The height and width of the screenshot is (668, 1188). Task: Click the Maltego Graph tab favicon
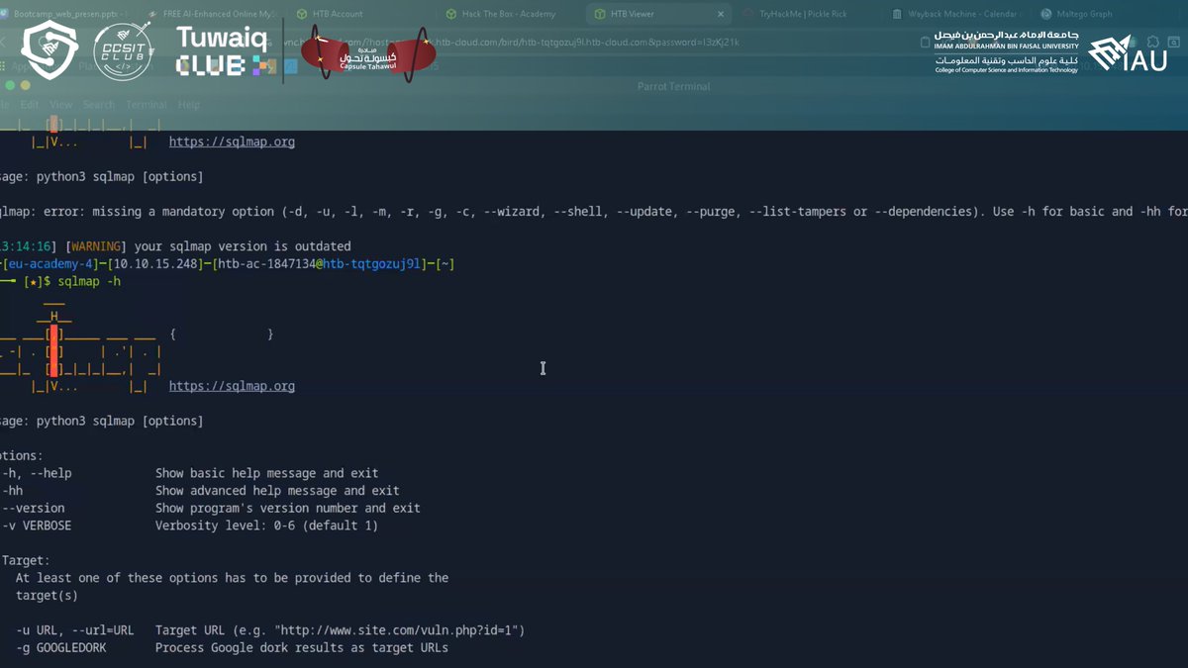(1047, 13)
